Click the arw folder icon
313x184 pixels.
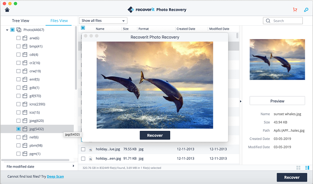[x=25, y=38]
